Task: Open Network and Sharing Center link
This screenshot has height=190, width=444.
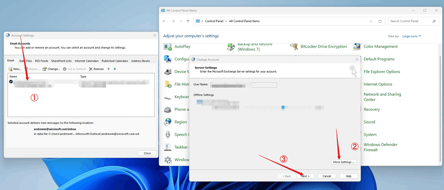Action: [382, 97]
